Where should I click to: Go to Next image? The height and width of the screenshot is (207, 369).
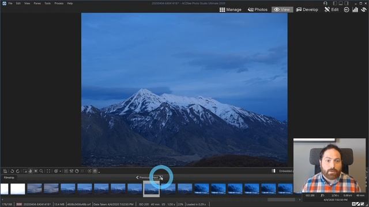[157, 178]
